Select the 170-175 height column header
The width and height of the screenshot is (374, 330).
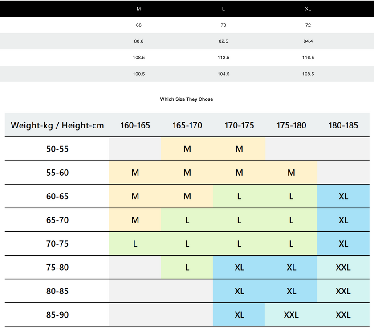[239, 125]
